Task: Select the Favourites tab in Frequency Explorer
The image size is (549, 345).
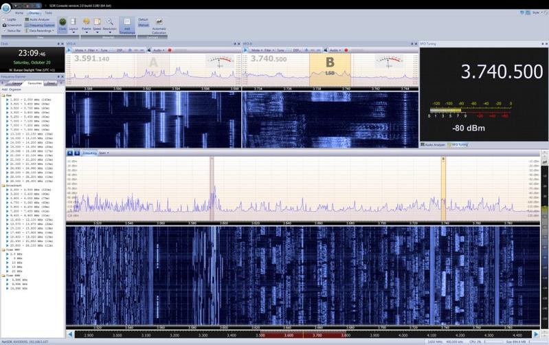Action: coord(34,83)
